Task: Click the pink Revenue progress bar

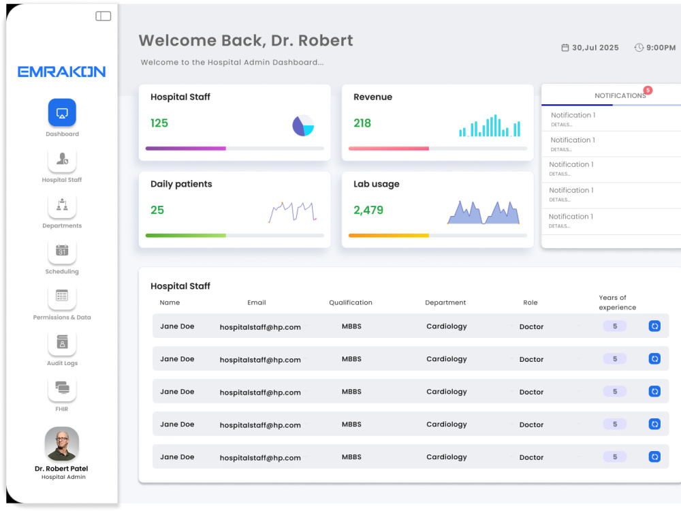Action: pos(389,149)
